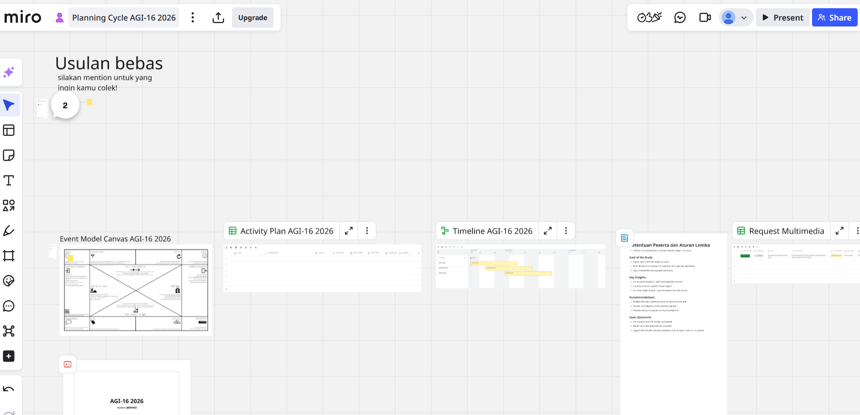Image resolution: width=860 pixels, height=415 pixels.
Task: Open the Templates tool in sidebar
Action: pos(9,131)
